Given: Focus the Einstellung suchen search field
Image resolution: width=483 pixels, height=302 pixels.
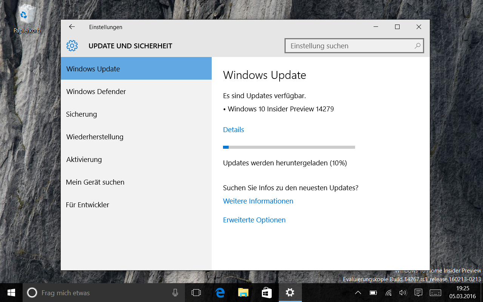Looking at the screenshot, I should [x=354, y=46].
